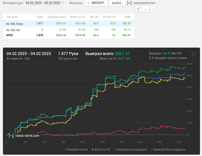The height and width of the screenshot is (156, 202).
Task: Sort by Выиграл всего column header
Action: (57, 17)
